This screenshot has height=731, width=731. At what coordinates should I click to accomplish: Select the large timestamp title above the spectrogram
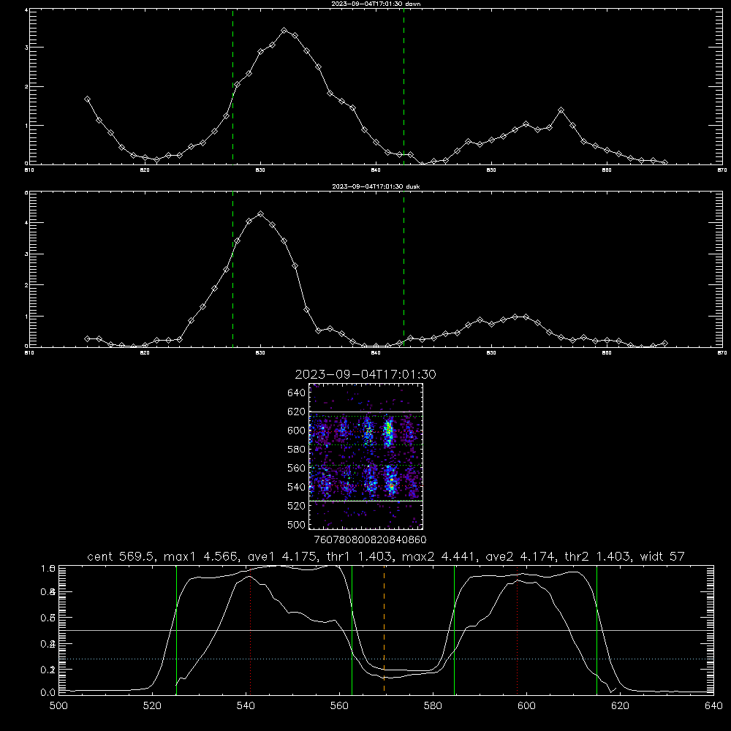coord(365,374)
